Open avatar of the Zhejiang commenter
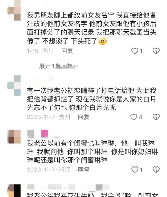 point(14,137)
